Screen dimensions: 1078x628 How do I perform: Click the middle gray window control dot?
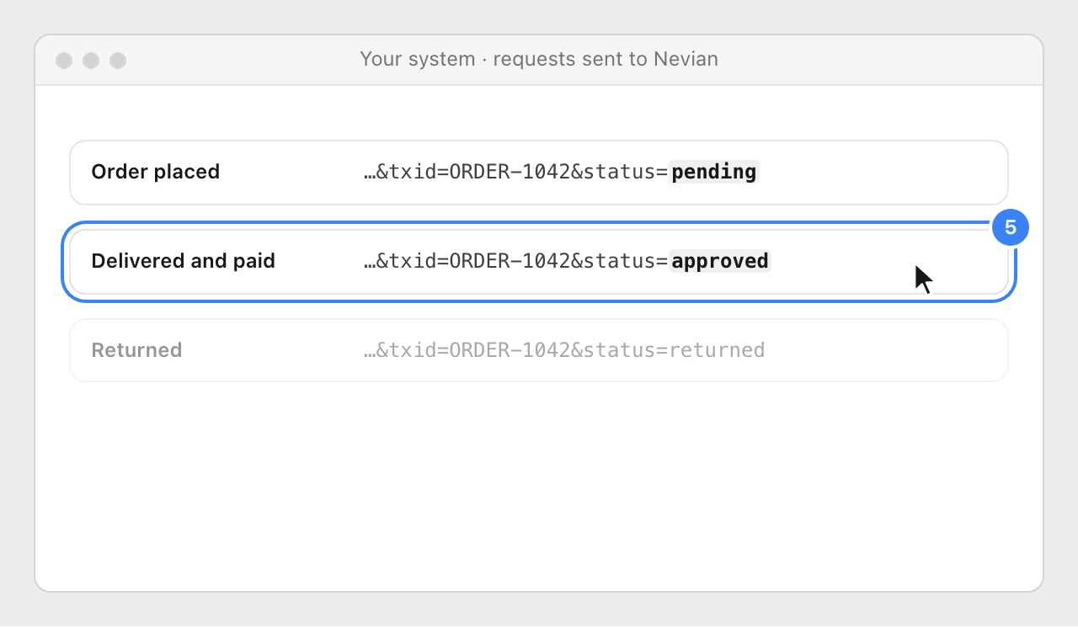(x=91, y=61)
